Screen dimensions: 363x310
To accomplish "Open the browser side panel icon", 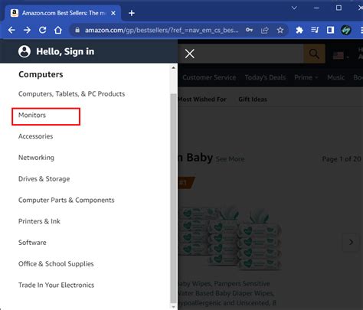I will 330,30.
